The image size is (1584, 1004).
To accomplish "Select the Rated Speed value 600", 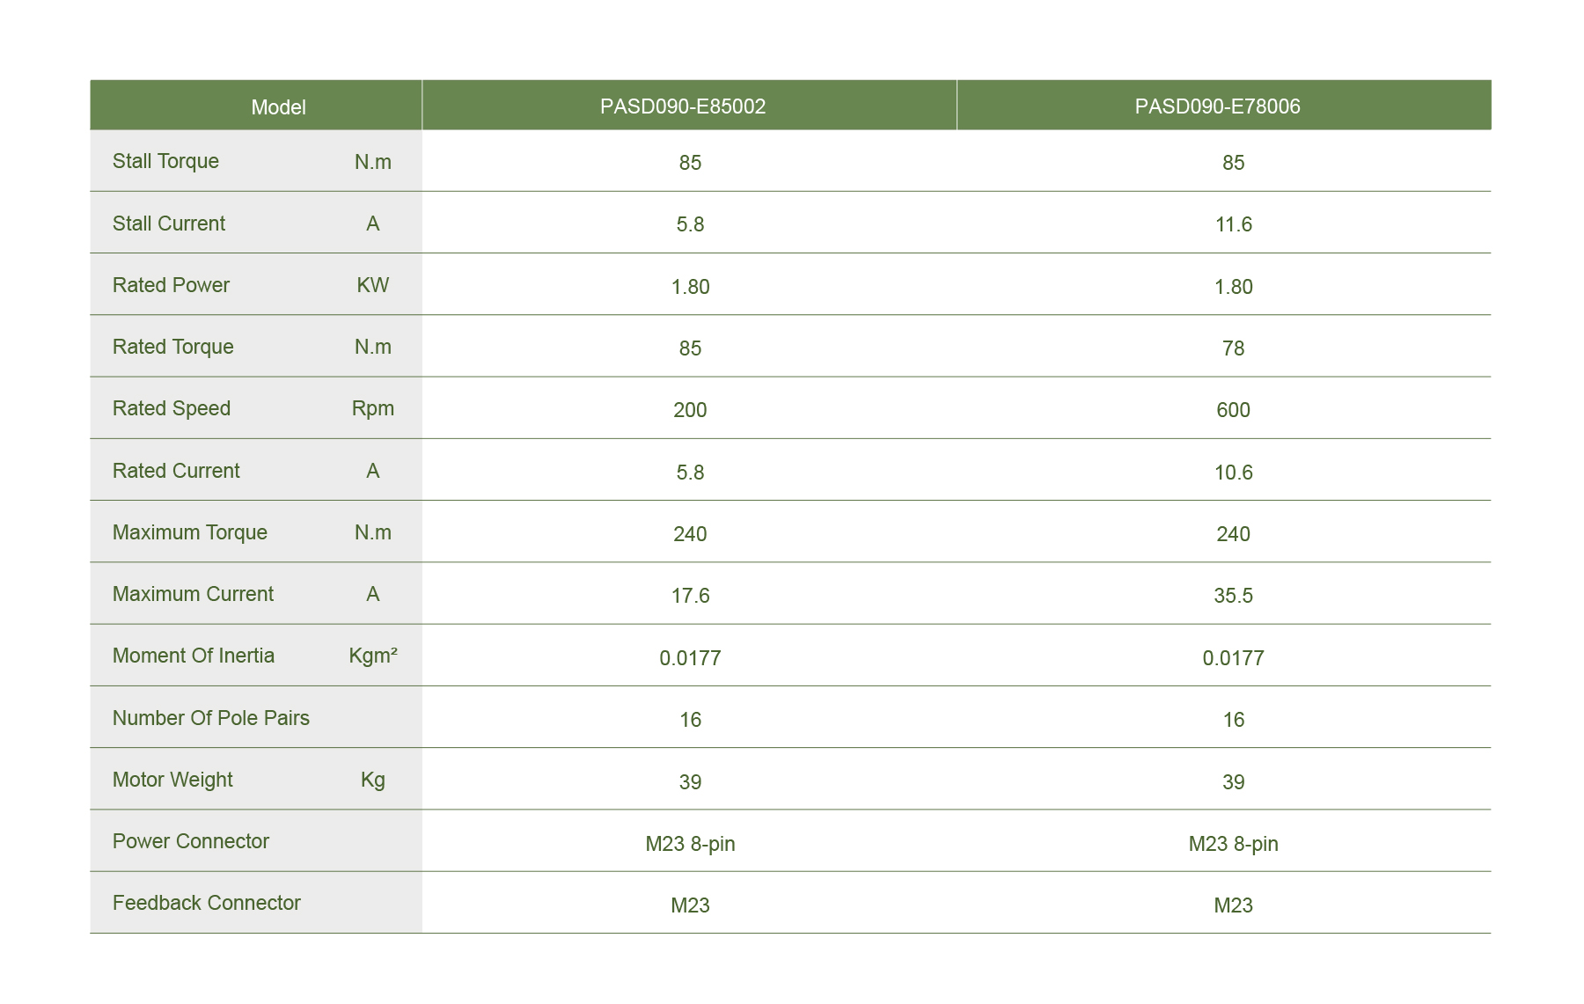I will point(1233,410).
